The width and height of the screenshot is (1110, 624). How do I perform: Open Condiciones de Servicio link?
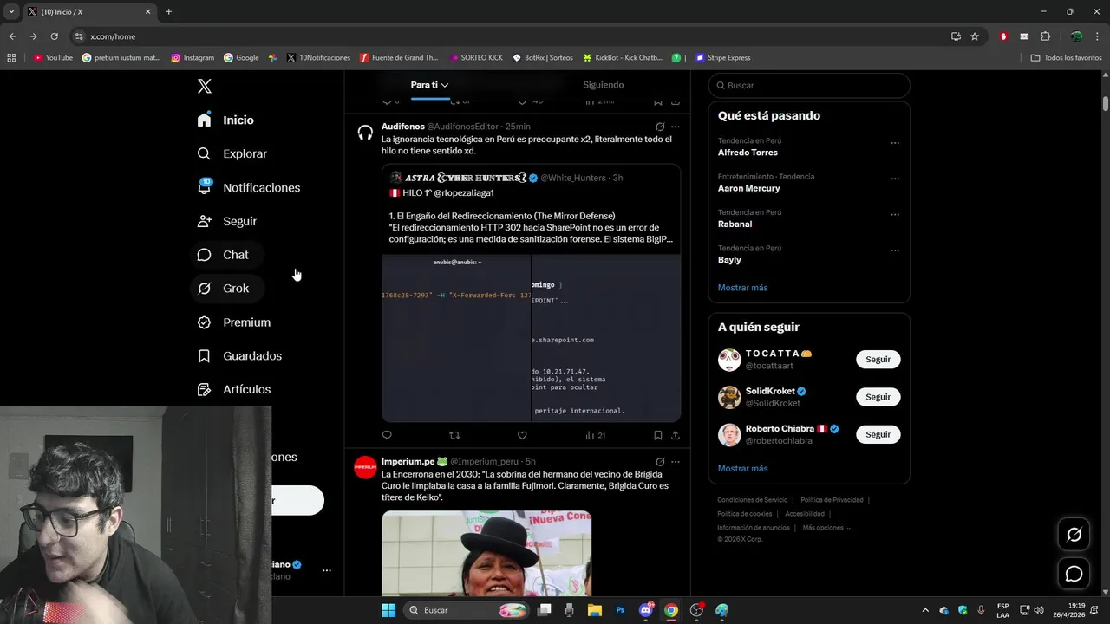pyautogui.click(x=753, y=500)
